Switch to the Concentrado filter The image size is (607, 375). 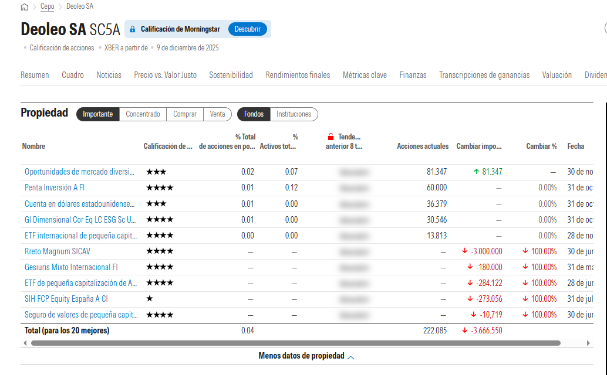tap(143, 114)
